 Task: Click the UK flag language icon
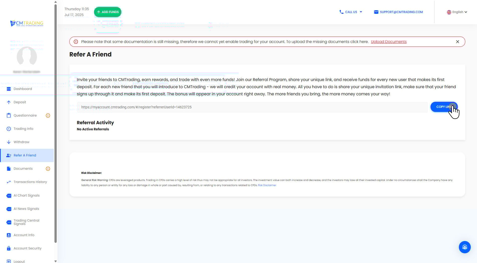pyautogui.click(x=449, y=12)
